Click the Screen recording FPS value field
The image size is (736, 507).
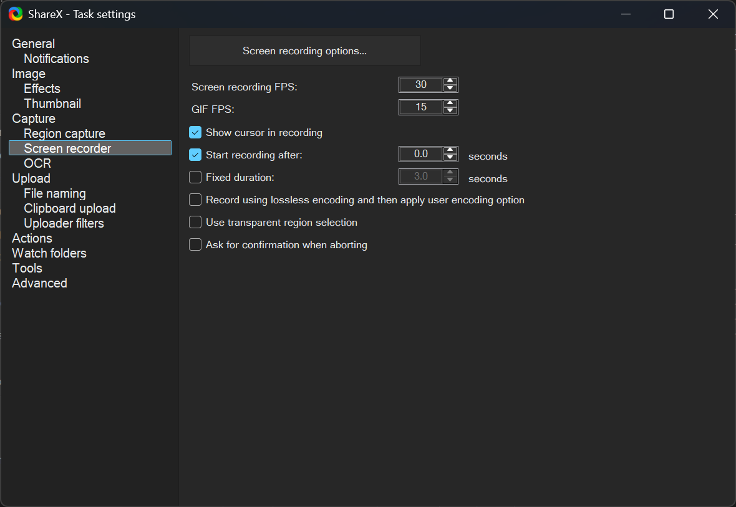point(421,85)
